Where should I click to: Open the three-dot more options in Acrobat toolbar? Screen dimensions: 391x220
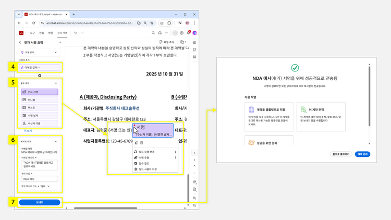[x=166, y=33]
